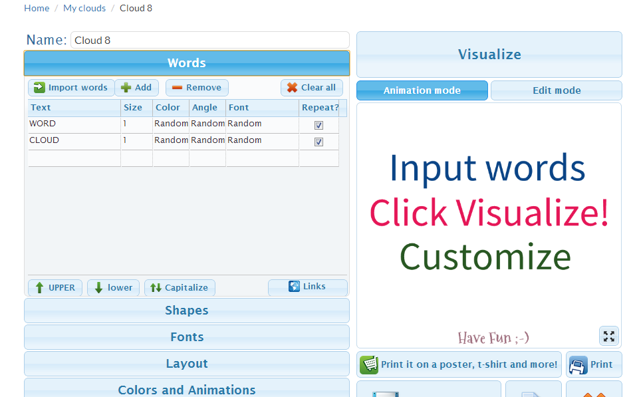Click the Import words green arrow icon
This screenshot has height=397, width=637.
pyautogui.click(x=39, y=87)
